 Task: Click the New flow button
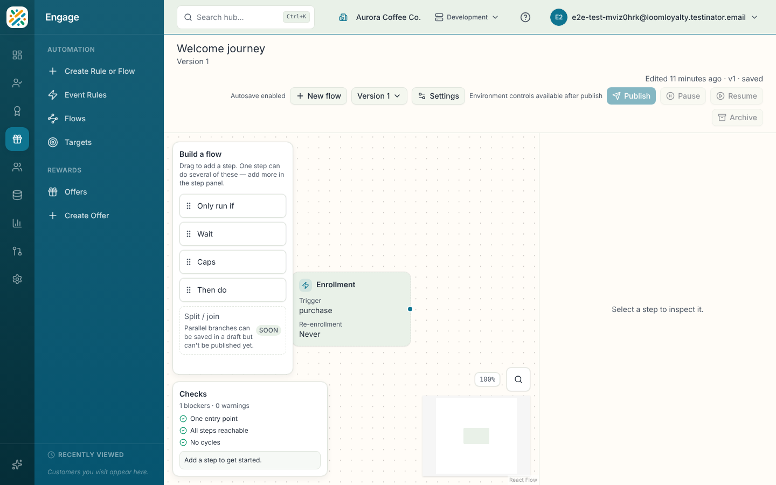click(318, 96)
